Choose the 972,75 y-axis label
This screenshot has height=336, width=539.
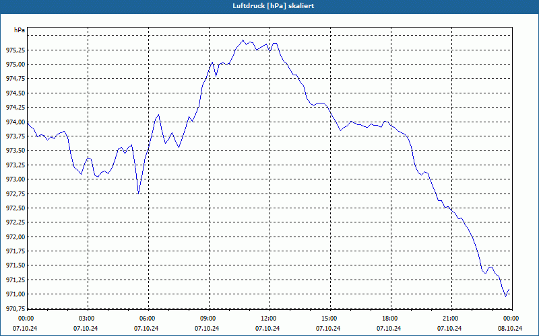tap(15, 194)
